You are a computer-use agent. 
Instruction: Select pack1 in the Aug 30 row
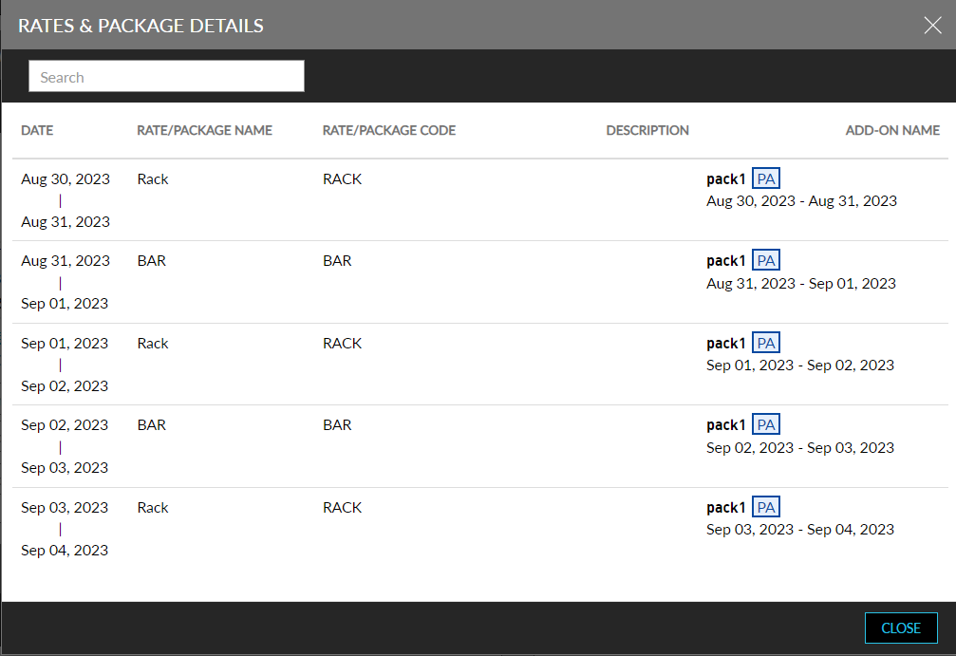[725, 178]
